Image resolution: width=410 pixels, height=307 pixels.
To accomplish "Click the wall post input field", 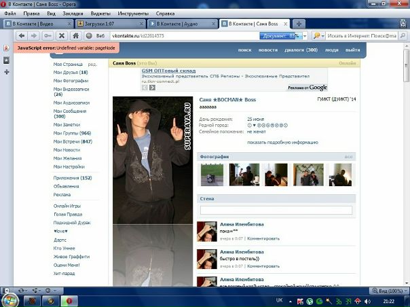I will (x=276, y=211).
